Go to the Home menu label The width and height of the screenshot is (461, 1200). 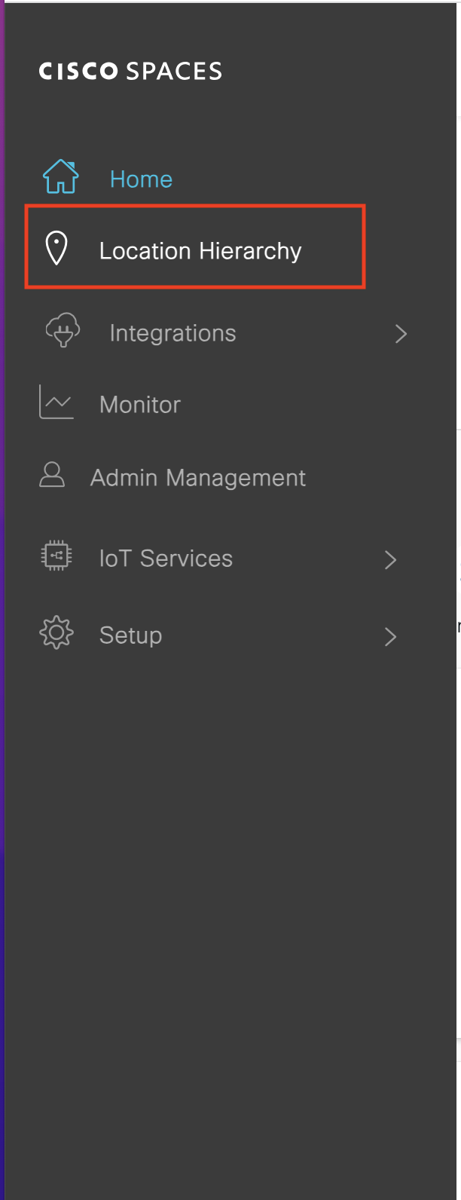coord(141,179)
